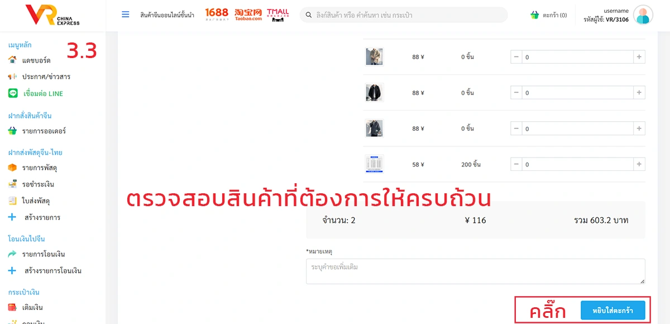This screenshot has height=324, width=670.
Task: Click the product search field
Action: point(404,15)
